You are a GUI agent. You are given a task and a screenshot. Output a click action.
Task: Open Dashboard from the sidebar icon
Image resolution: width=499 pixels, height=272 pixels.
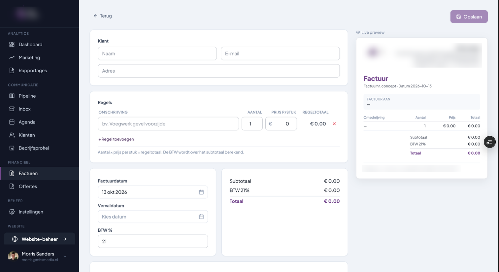point(12,45)
